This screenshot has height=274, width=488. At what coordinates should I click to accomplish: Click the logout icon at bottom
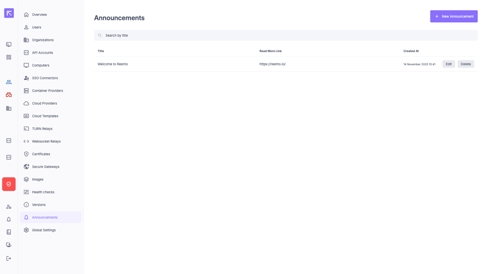tap(9, 258)
